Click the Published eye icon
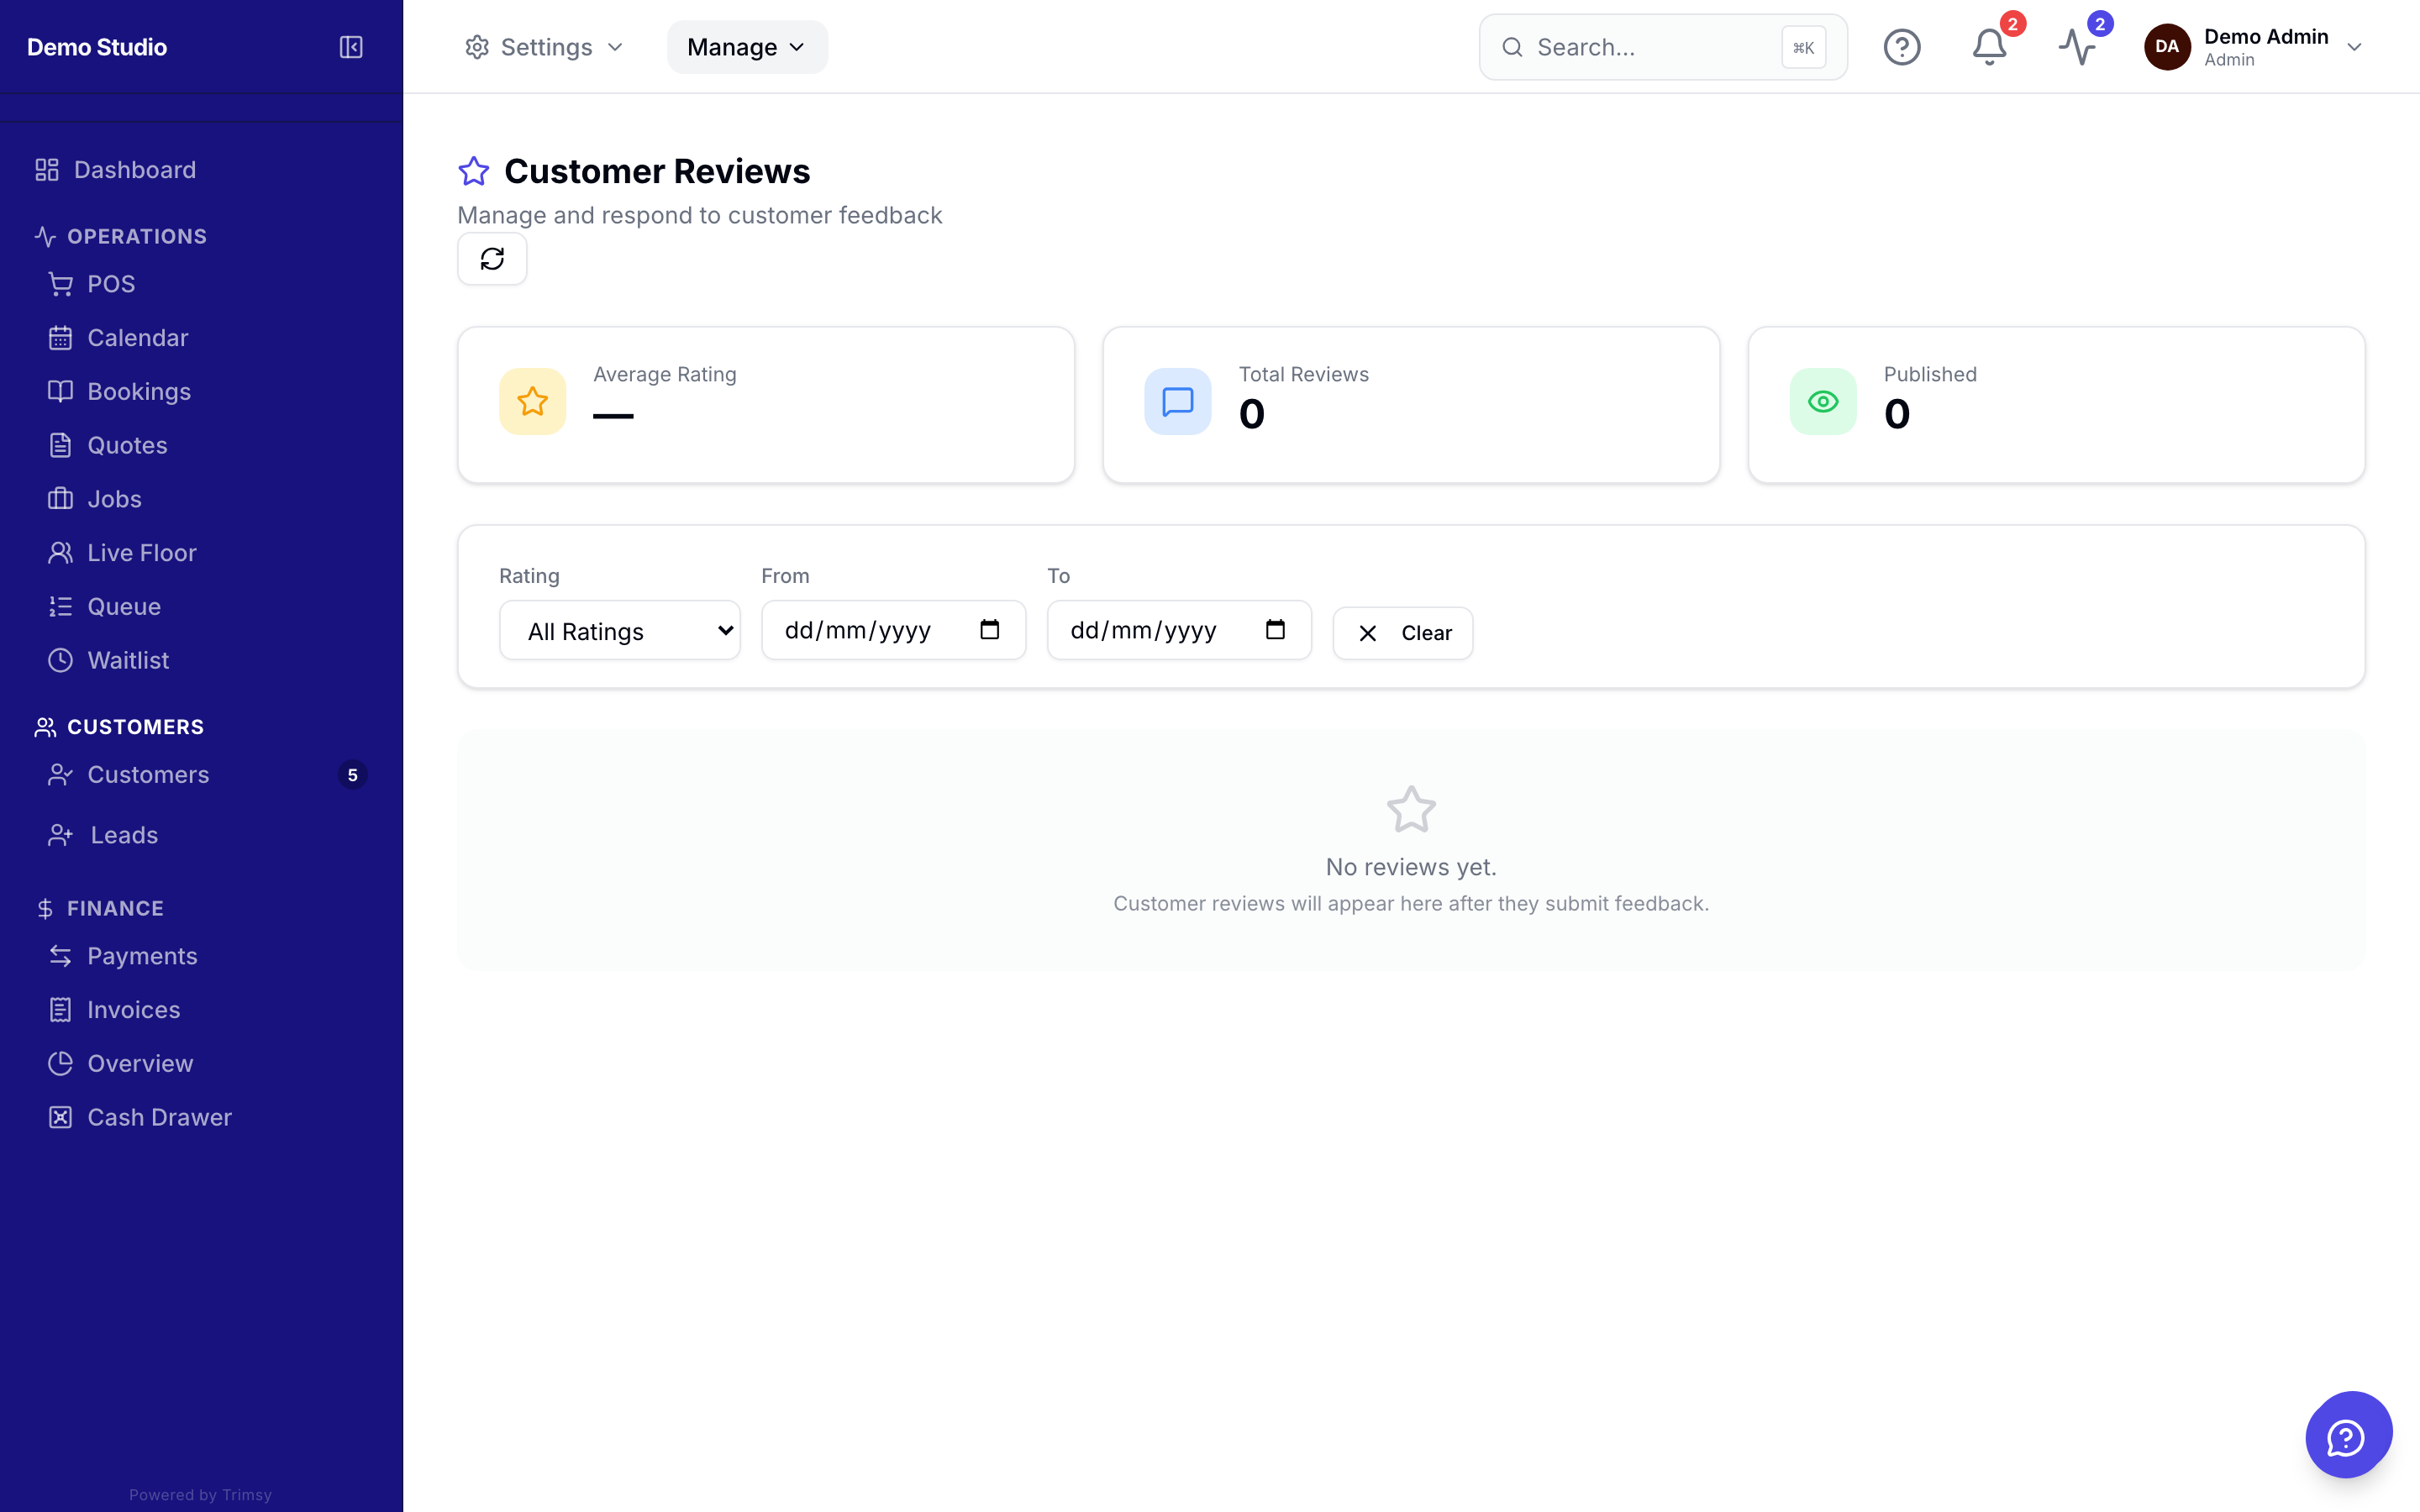Viewport: 2420px width, 1512px height. pos(1823,402)
